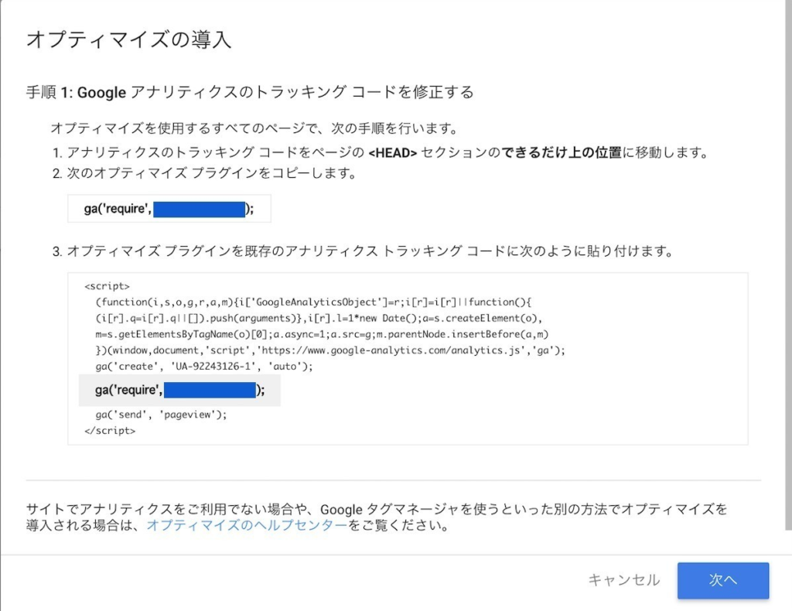Click step 2 text 次のオプティマイズ プラグインをコピーします

click(x=205, y=174)
